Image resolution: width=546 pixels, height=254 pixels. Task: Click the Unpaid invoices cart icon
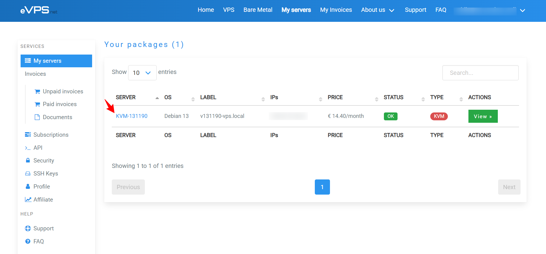[37, 92]
